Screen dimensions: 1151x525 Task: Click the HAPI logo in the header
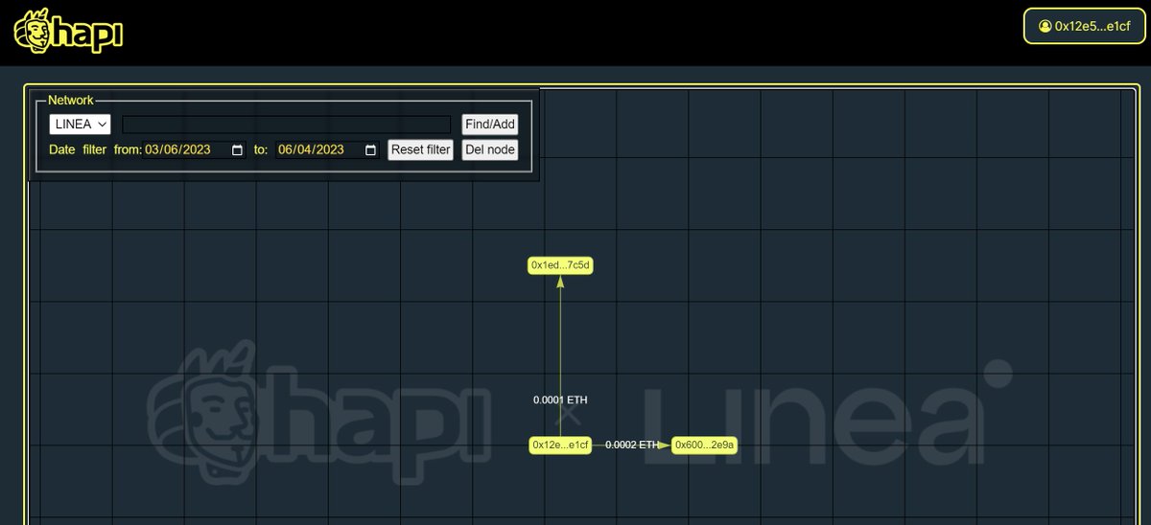click(69, 30)
